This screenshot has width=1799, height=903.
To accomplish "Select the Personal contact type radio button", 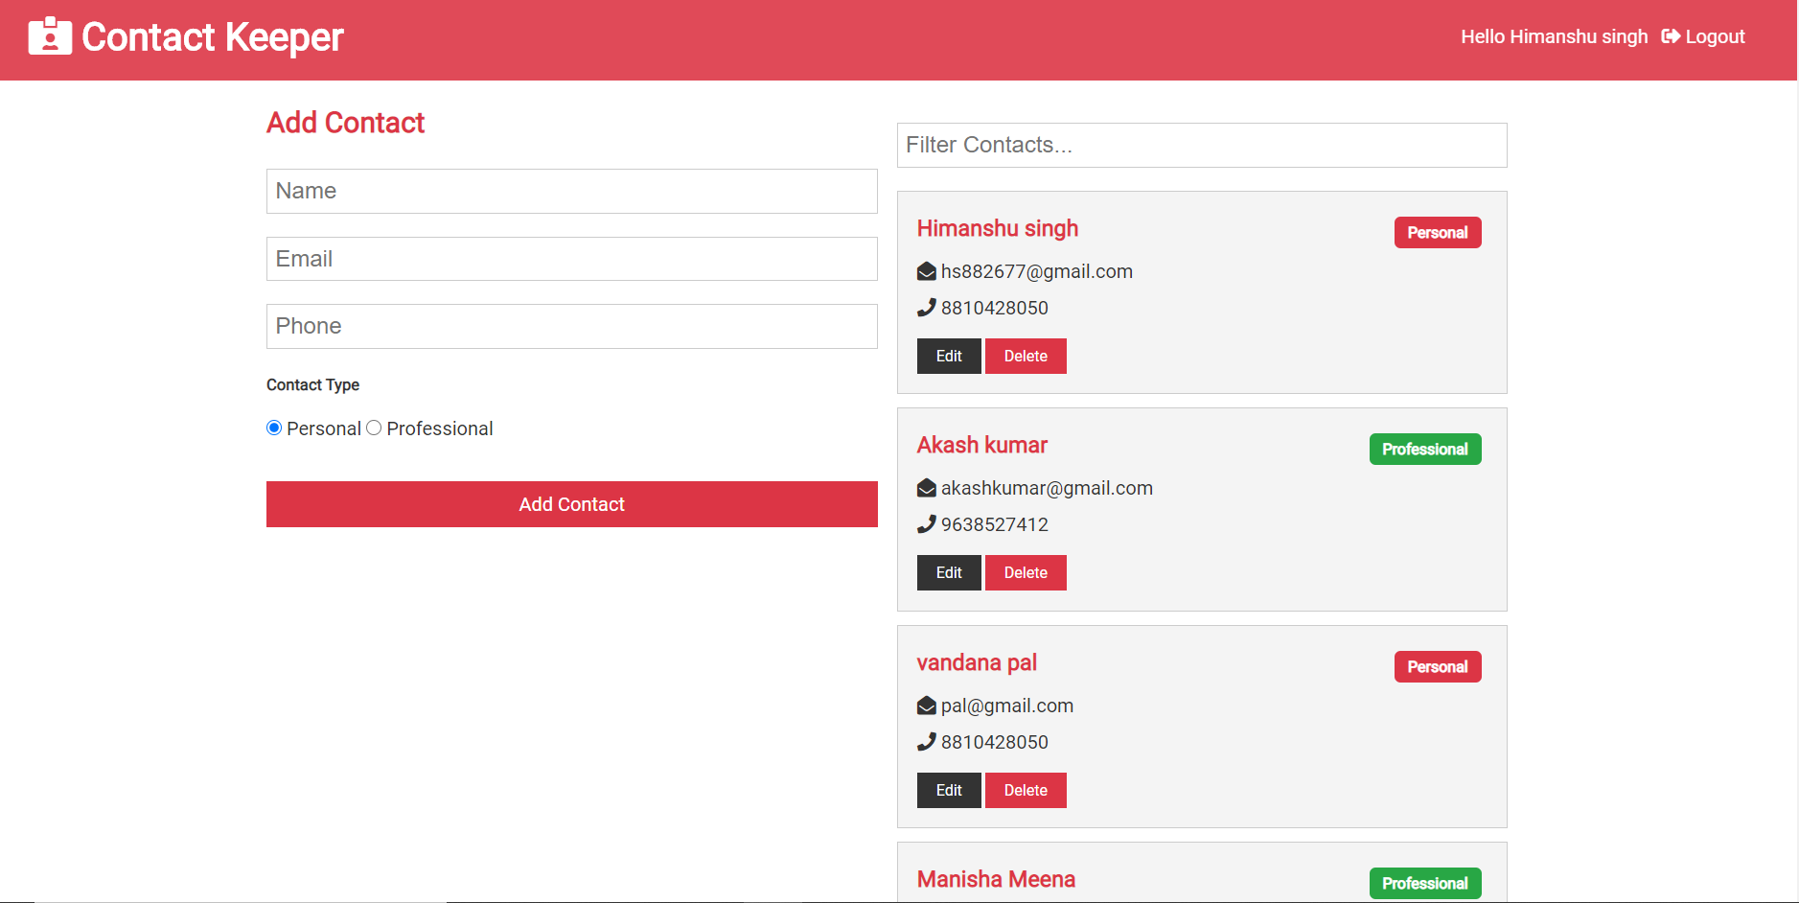I will (x=274, y=428).
